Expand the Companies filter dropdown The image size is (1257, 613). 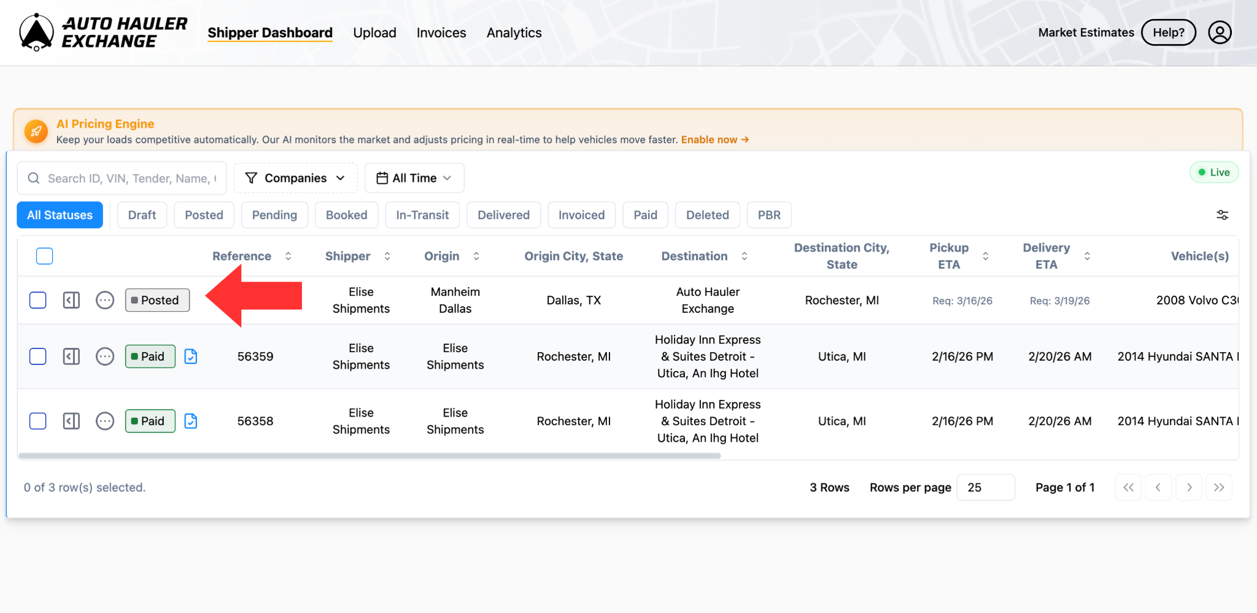(295, 178)
